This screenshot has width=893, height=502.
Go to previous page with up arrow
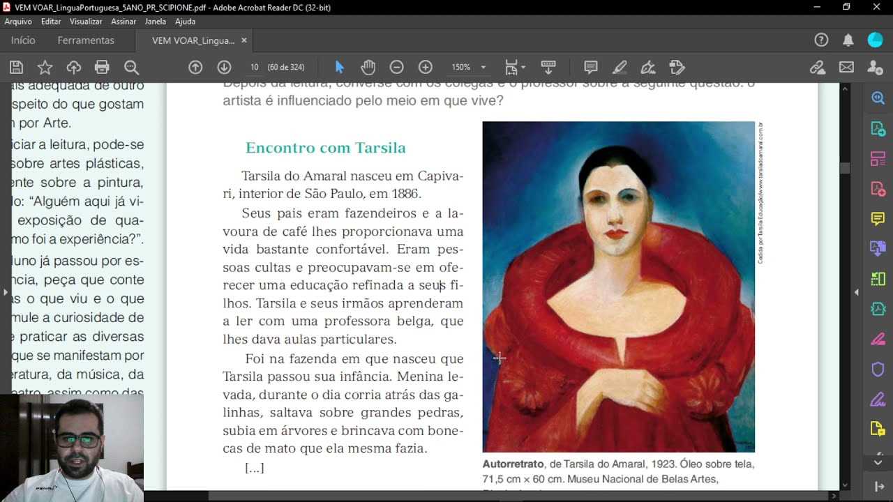click(x=195, y=67)
